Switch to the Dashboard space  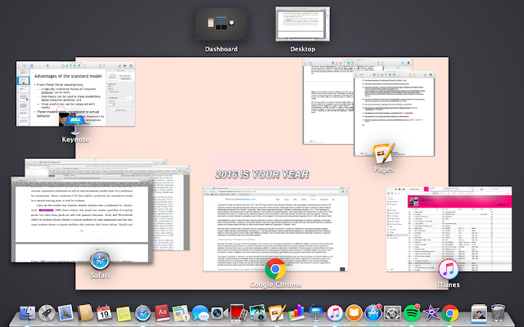221,24
